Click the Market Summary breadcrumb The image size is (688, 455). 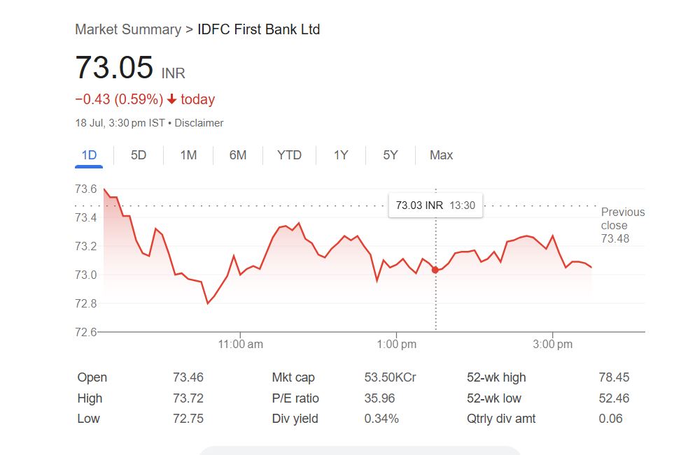128,29
